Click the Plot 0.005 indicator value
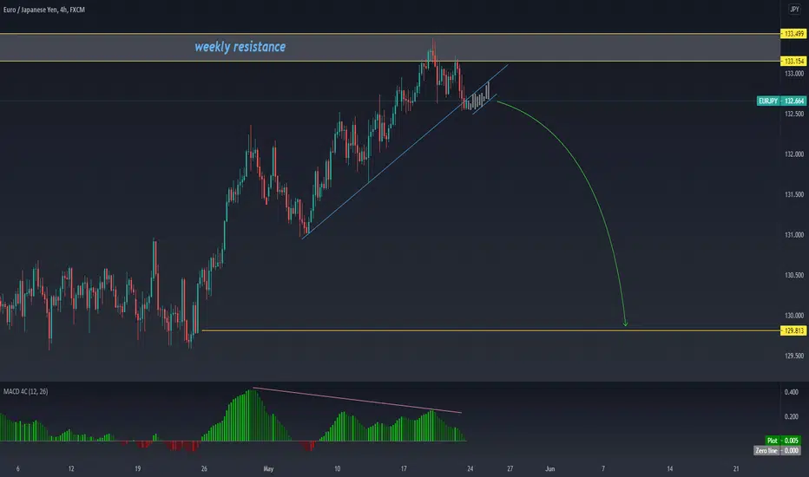Viewport: 809px width, 477px height. 783,441
